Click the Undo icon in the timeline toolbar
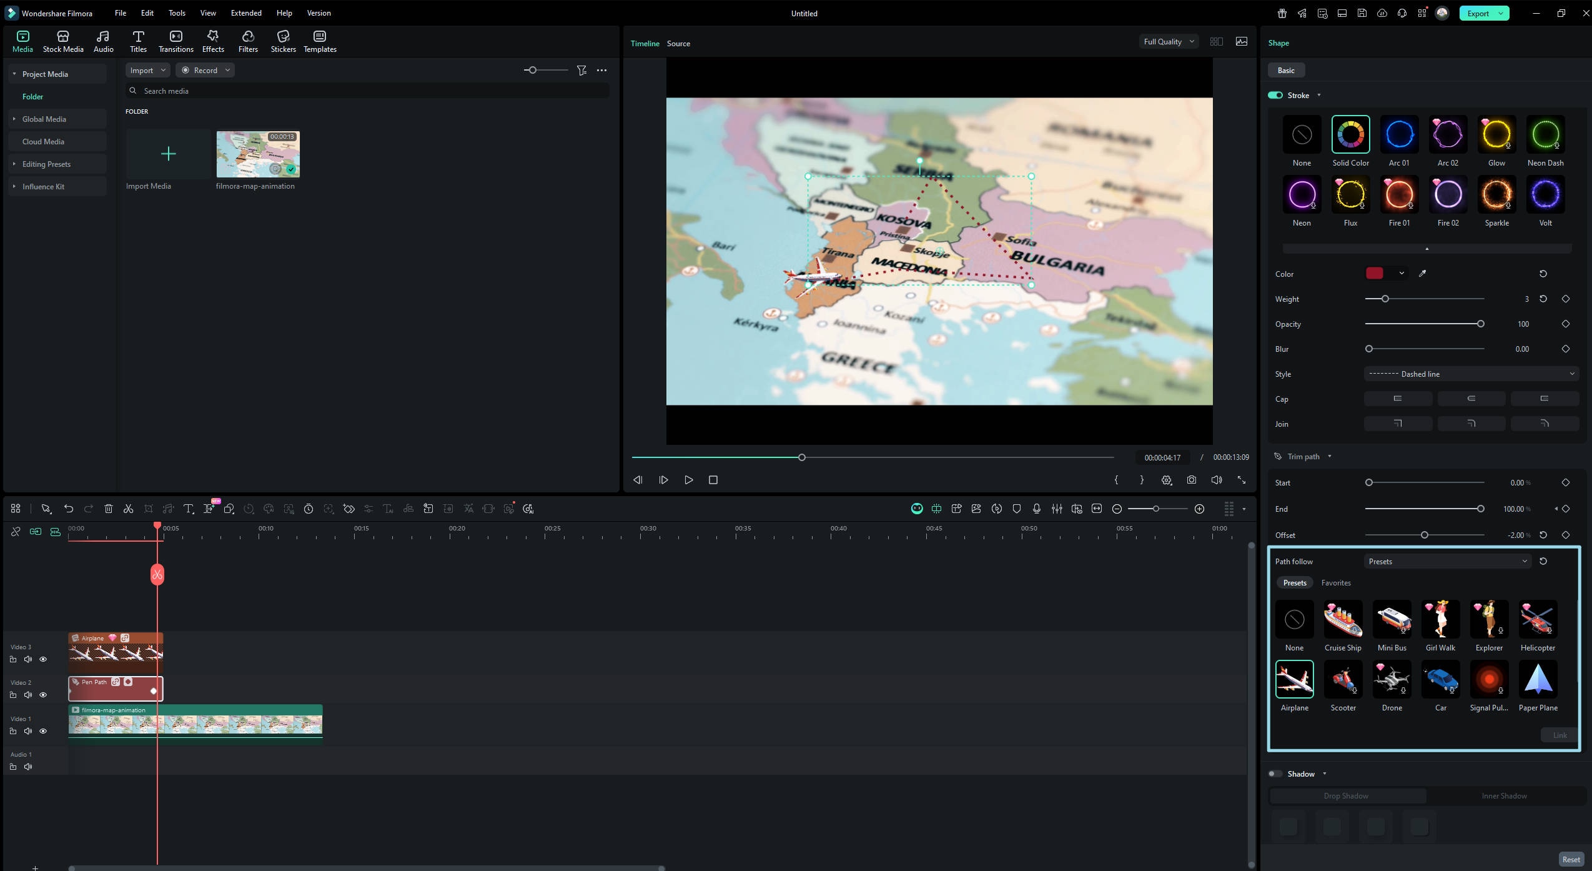This screenshot has height=871, width=1592. [69, 509]
